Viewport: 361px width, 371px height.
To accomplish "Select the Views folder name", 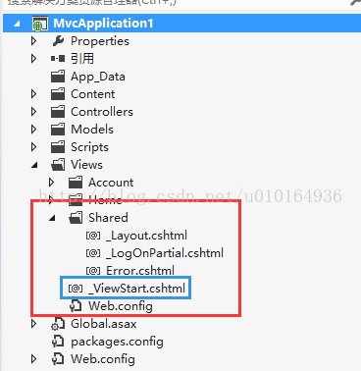I will pos(86,165).
